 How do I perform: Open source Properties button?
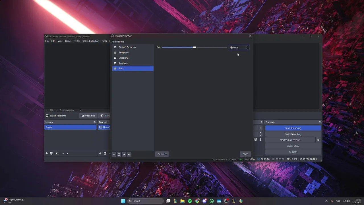coord(88,116)
